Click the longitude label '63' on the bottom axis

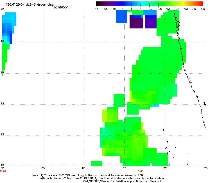coord(43,168)
